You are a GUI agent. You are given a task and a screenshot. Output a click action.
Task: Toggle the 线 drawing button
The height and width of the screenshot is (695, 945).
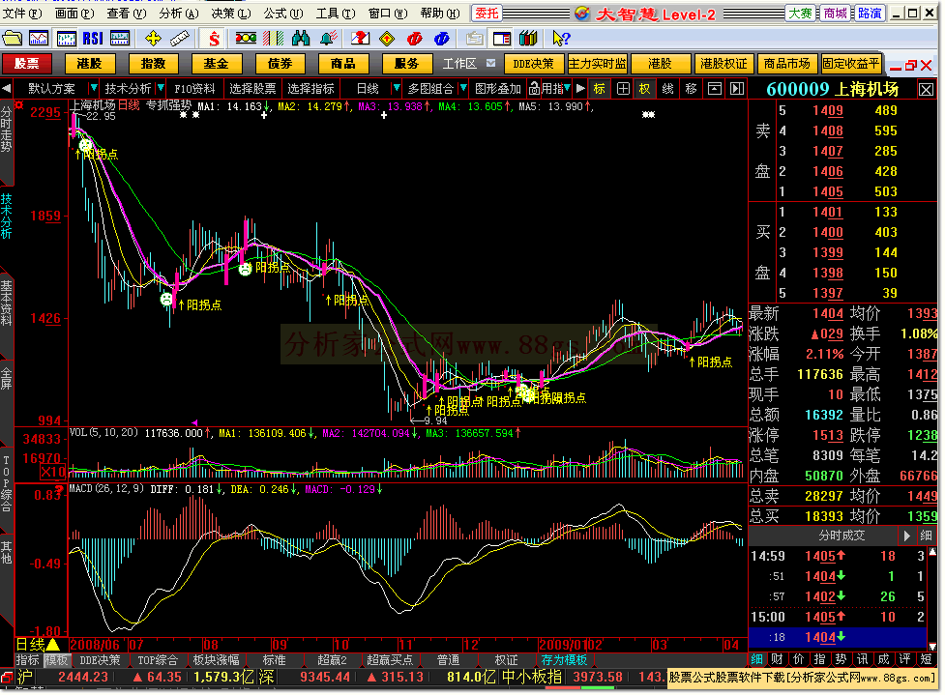coord(667,89)
